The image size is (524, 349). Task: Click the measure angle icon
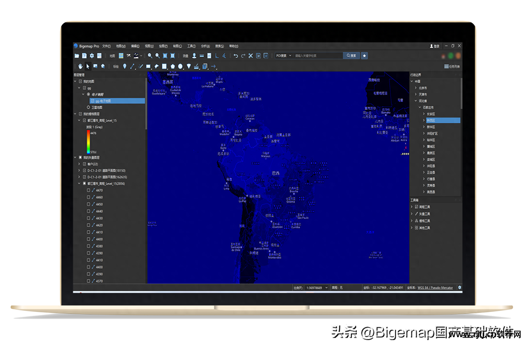click(224, 56)
